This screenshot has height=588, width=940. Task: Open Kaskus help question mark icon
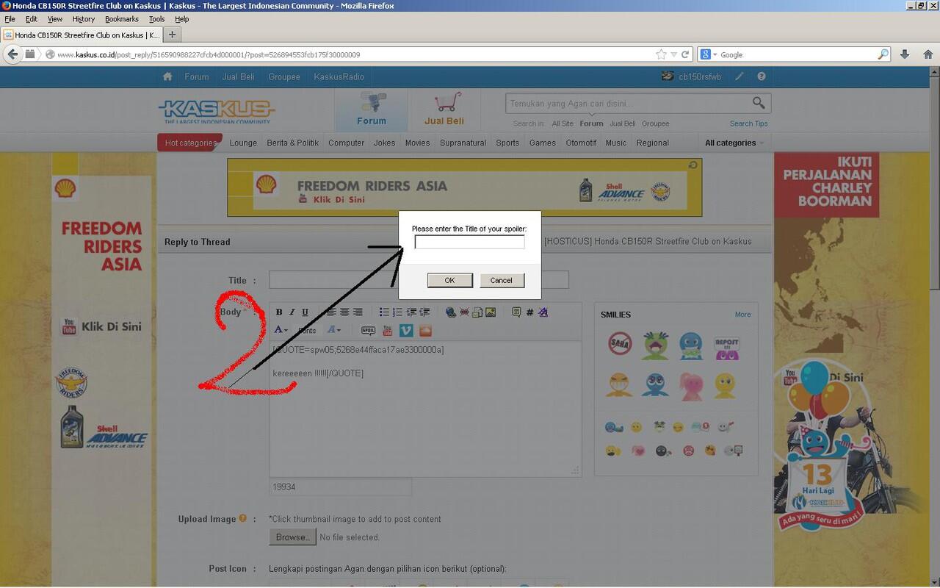click(762, 76)
